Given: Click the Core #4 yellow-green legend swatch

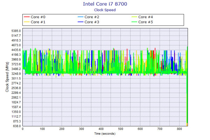Looking at the screenshot, I should 134,17.
